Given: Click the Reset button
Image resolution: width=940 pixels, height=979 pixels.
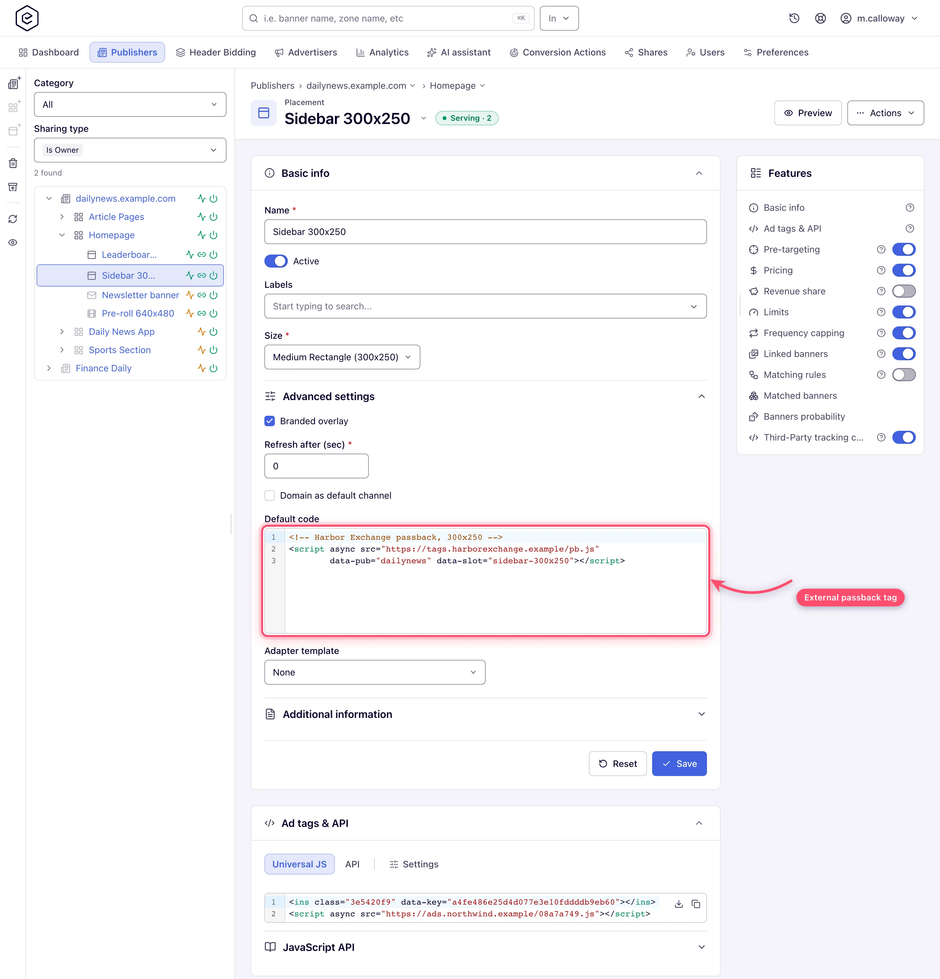Looking at the screenshot, I should point(618,764).
